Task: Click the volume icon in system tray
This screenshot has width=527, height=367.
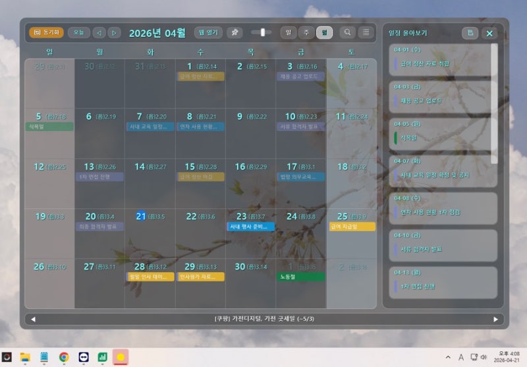Action: [484, 357]
